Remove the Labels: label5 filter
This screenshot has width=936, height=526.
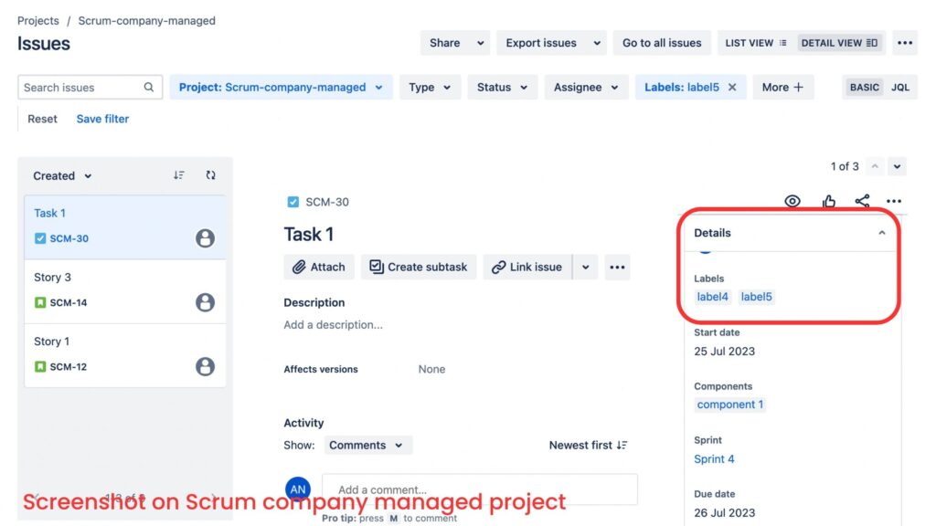click(732, 87)
